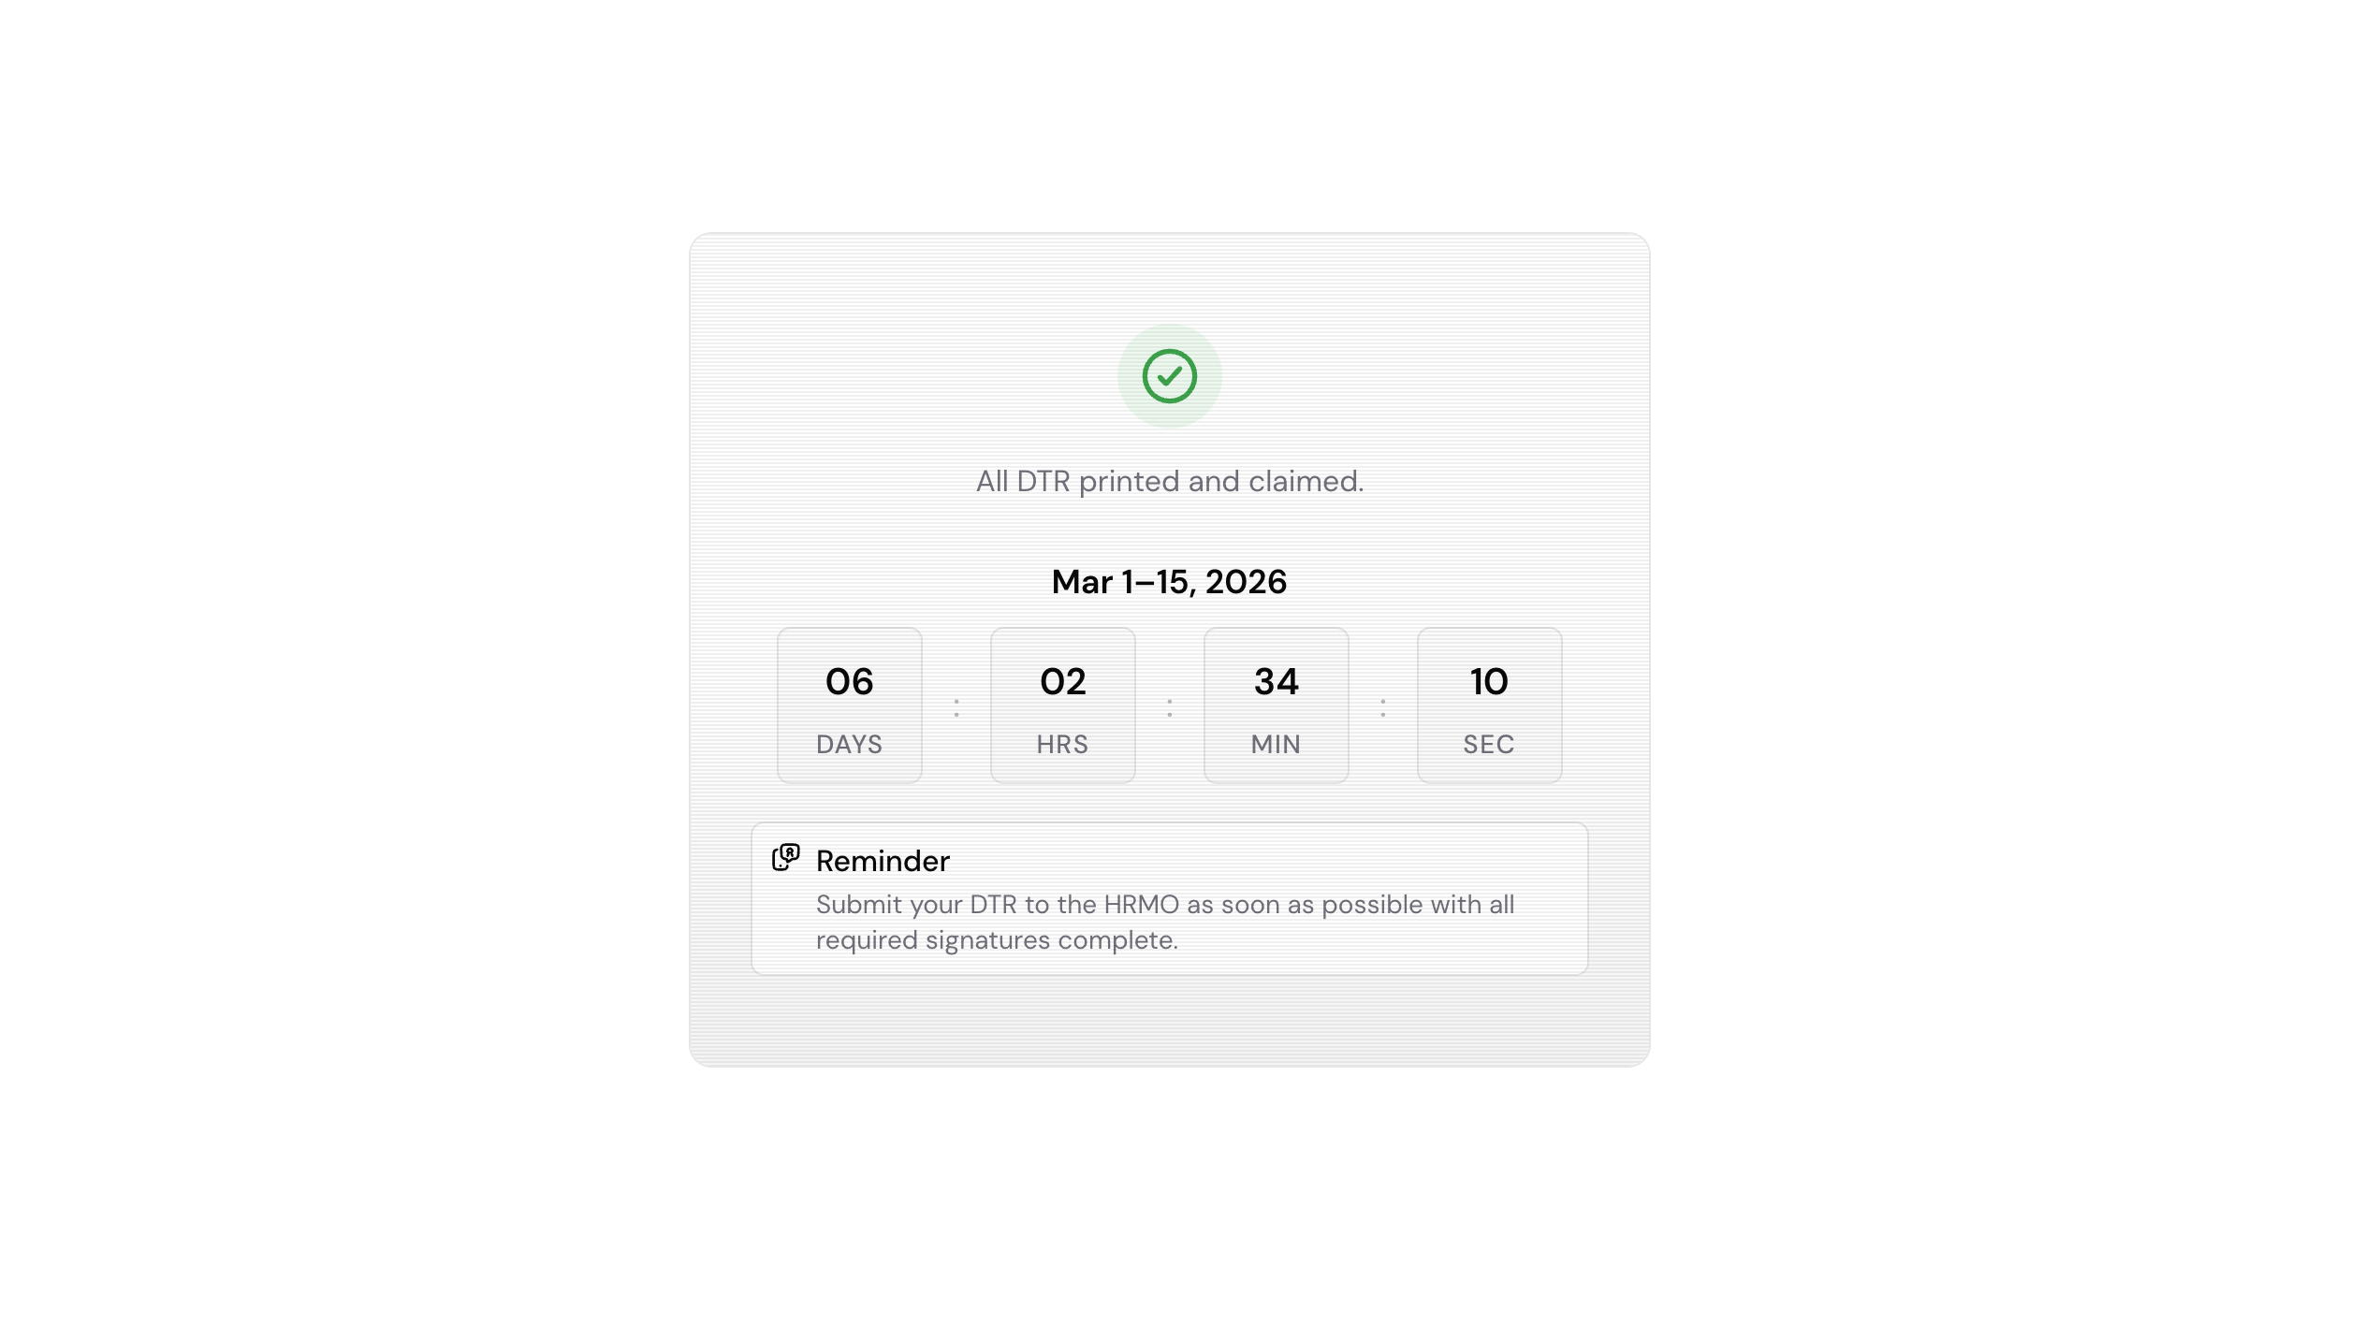The image size is (2379, 1338).
Task: Click the 'All DTR printed and claimed' status text
Action: coord(1170,480)
